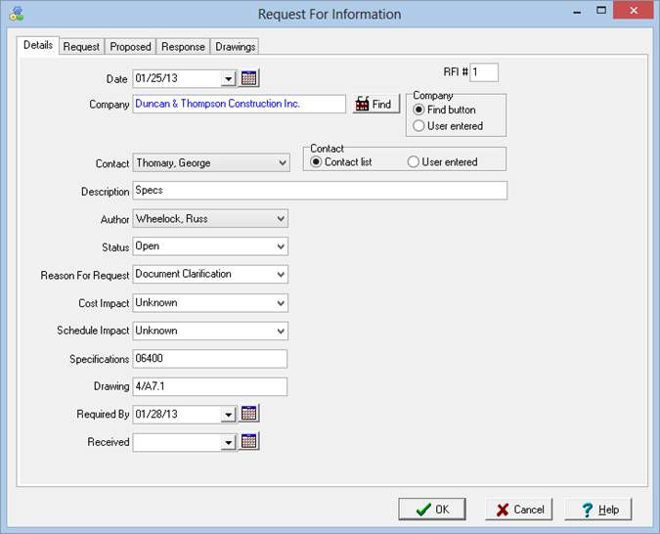Screen dimensions: 660x534
Task: Click the Find company button
Action: click(x=375, y=105)
